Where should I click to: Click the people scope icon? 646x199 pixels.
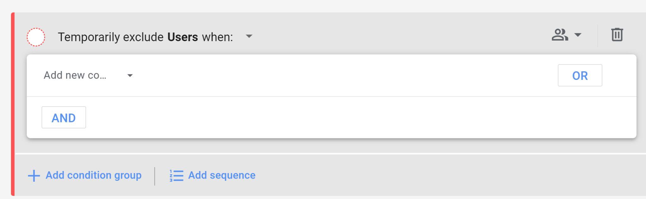click(x=560, y=35)
